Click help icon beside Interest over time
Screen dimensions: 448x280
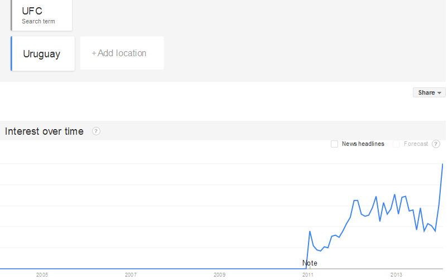[x=96, y=131]
